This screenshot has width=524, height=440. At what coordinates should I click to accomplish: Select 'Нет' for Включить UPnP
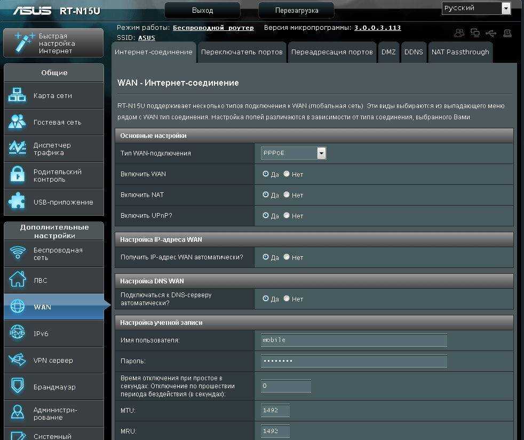point(287,216)
